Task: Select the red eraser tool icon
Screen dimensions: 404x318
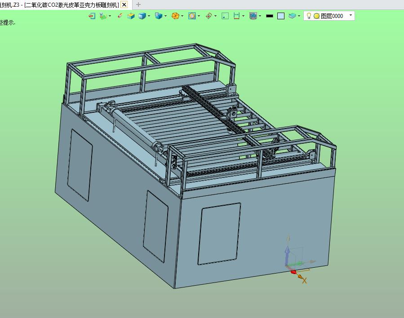Action: tap(120, 16)
